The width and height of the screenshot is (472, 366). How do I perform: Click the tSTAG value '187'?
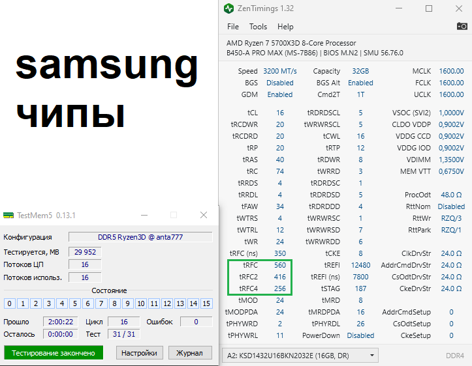coord(360,289)
